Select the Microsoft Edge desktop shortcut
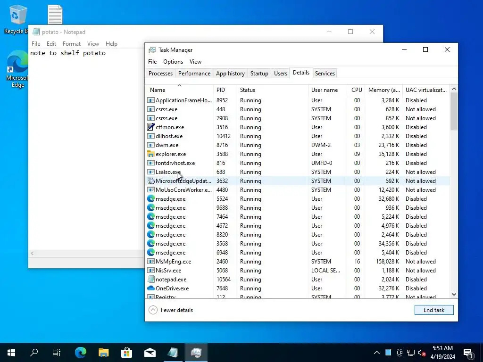The width and height of the screenshot is (483, 362). tap(17, 70)
